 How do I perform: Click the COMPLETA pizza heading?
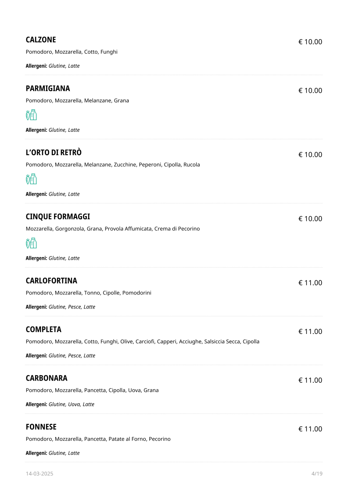click(43, 330)
